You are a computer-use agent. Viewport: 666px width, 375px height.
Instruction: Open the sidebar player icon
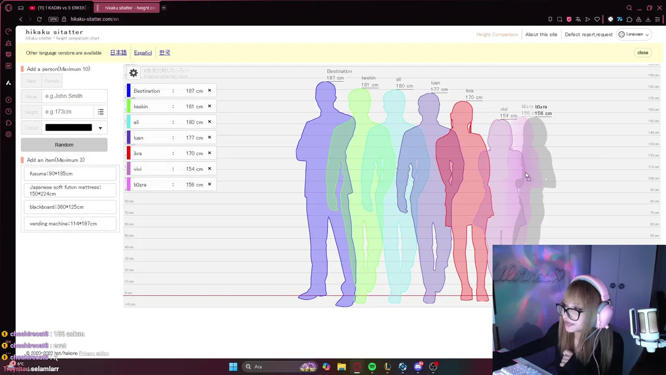point(8,99)
